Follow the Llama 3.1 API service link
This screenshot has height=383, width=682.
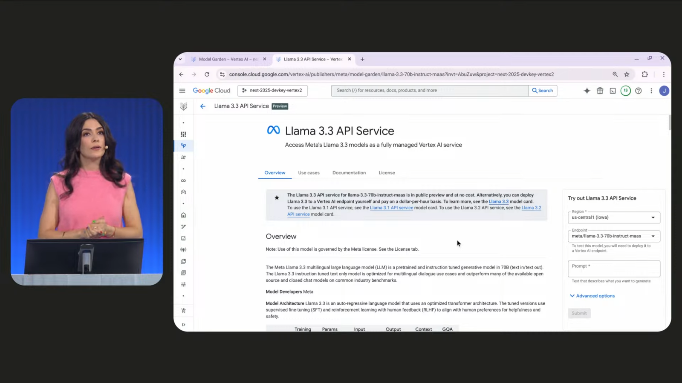(x=391, y=208)
